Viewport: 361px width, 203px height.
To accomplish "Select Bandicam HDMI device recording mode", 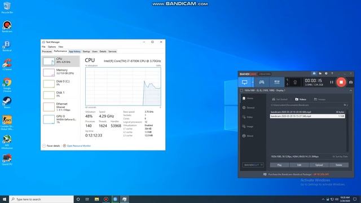I will [277, 82].
